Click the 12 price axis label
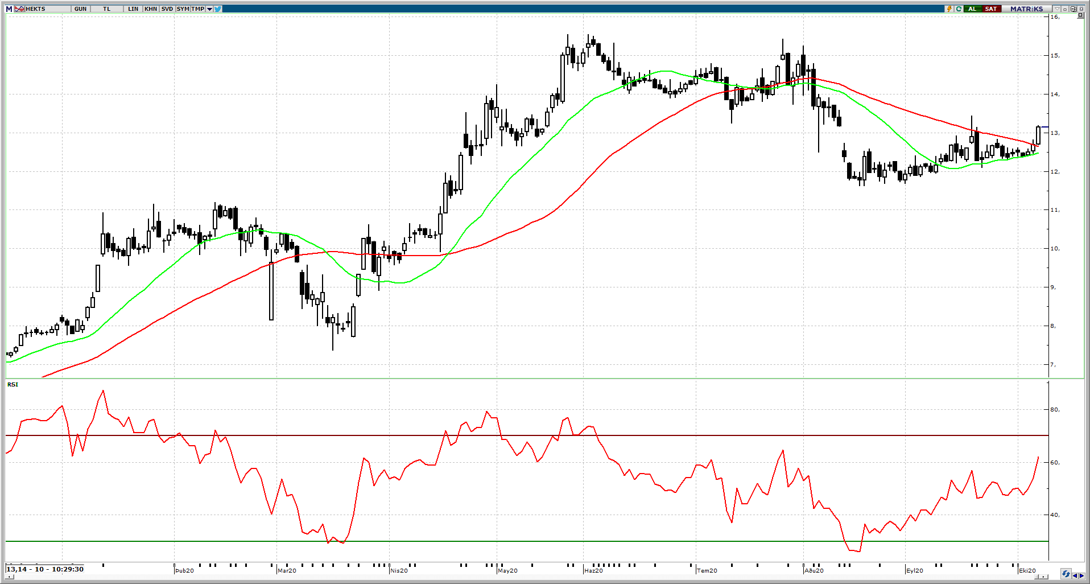This screenshot has height=584, width=1090. pyautogui.click(x=1055, y=172)
